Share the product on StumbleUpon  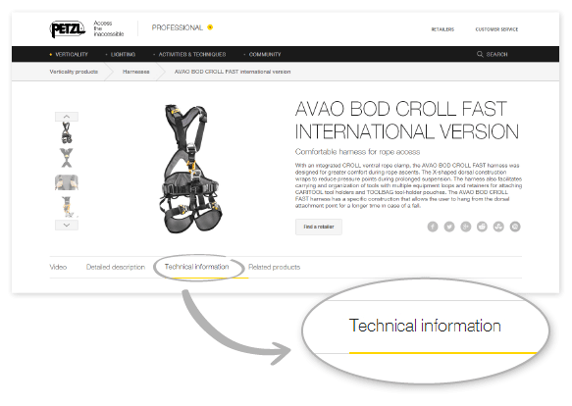pos(498,227)
